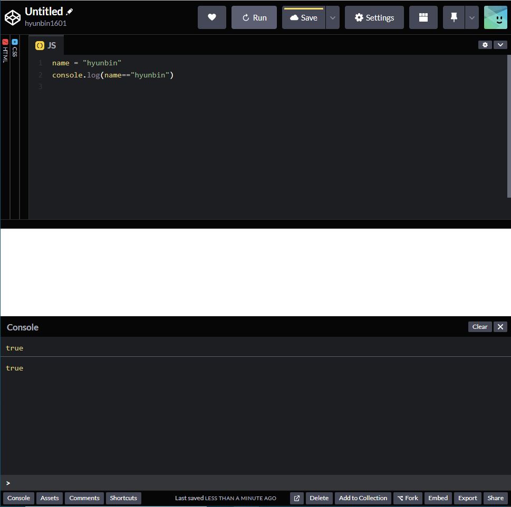
Task: Open Assets from footer
Action: (x=50, y=498)
